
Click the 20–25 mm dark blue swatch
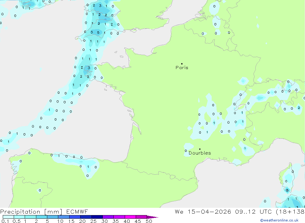86,217
